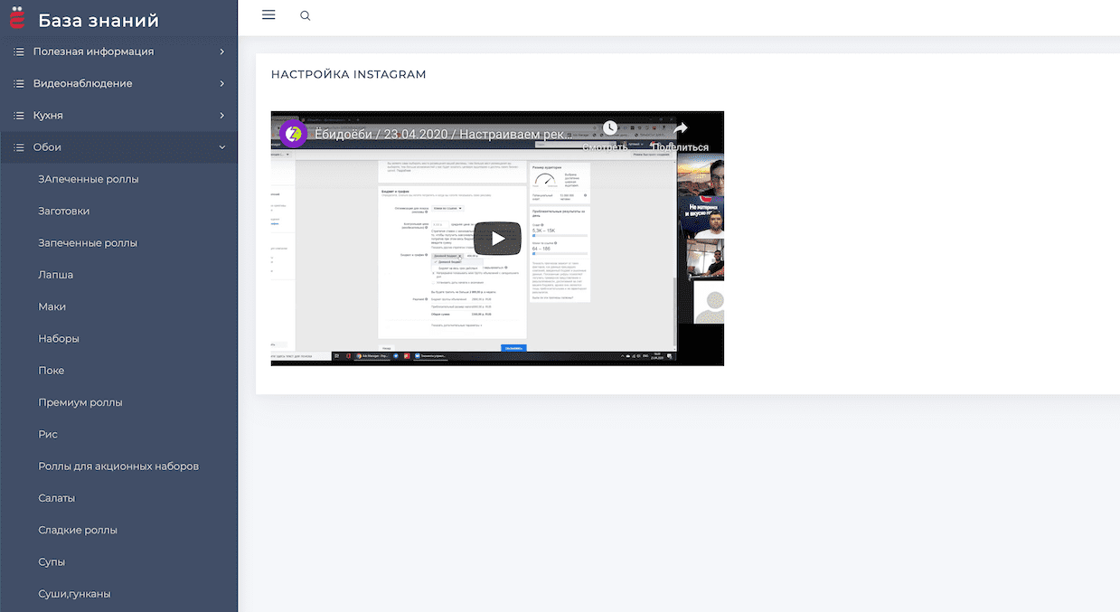Open Лапша submenu item
The image size is (1120, 612).
point(56,275)
